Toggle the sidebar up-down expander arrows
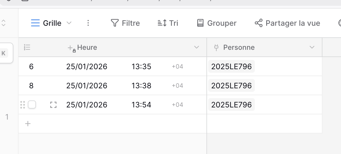This screenshot has height=154, width=341. coord(3,23)
